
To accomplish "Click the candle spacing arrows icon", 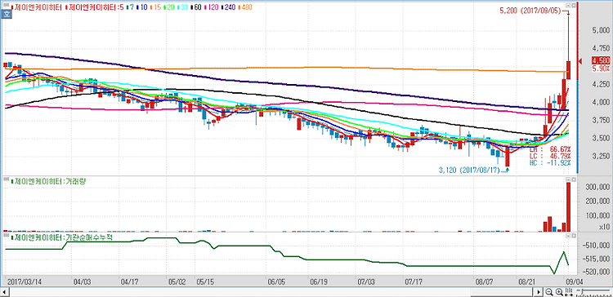I will tap(569, 292).
